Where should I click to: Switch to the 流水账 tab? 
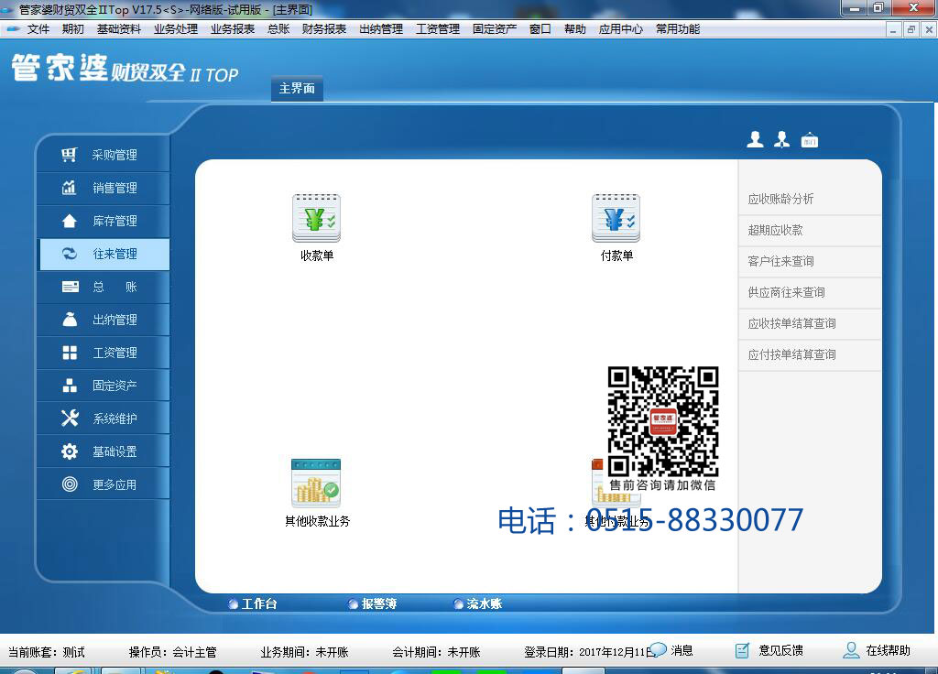pyautogui.click(x=478, y=603)
